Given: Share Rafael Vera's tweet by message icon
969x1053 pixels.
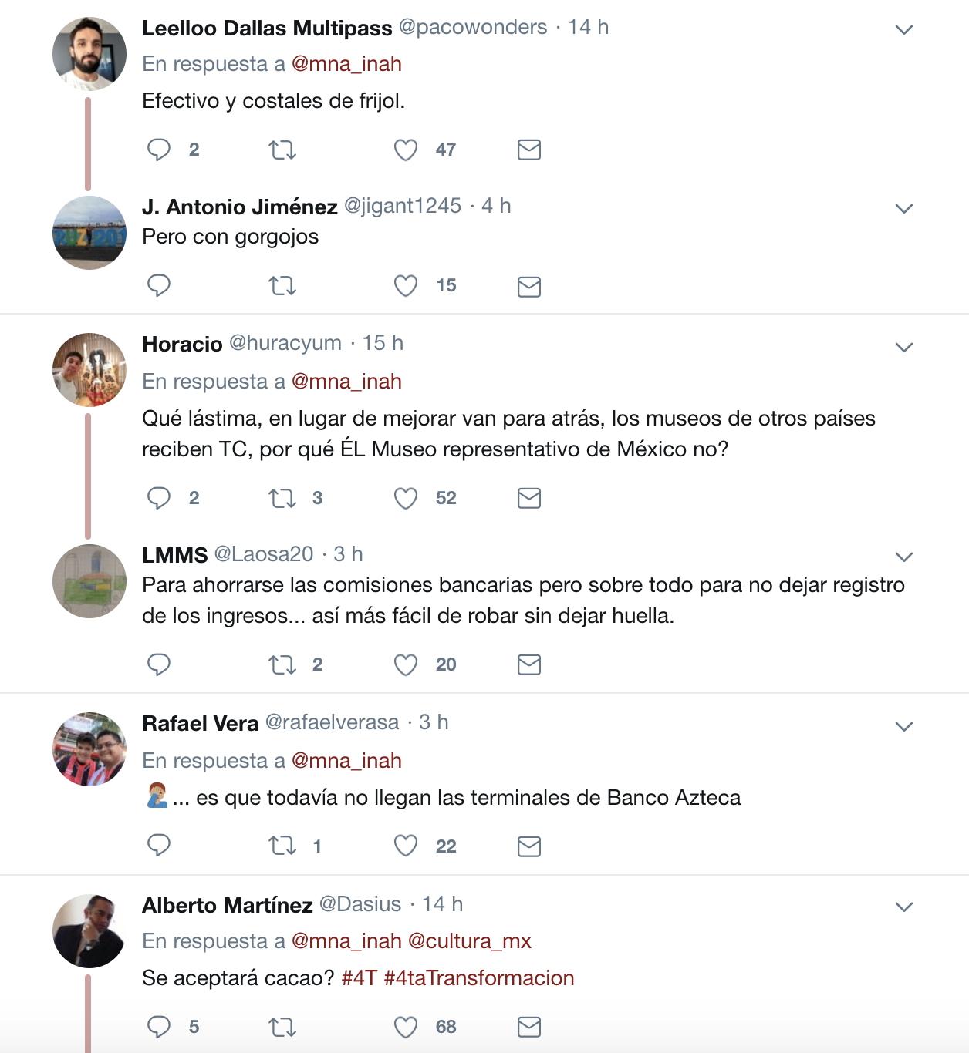Looking at the screenshot, I should 529,846.
